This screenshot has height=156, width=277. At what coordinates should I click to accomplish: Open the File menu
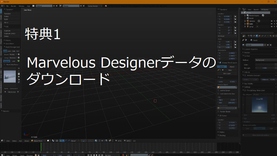(x=7, y=6)
